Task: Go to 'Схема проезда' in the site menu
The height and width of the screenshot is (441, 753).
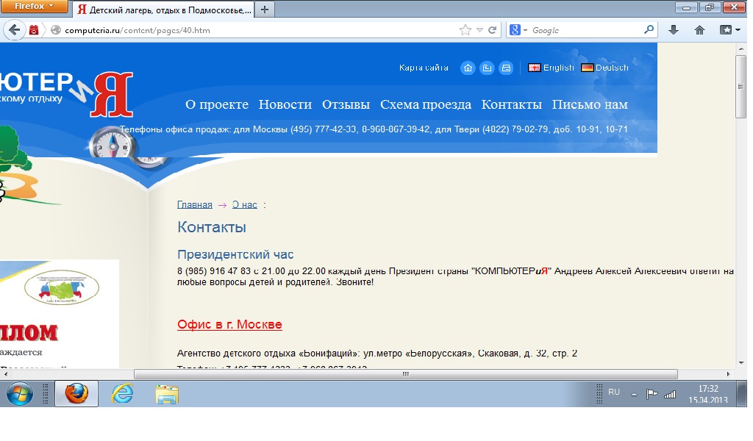Action: (x=426, y=104)
